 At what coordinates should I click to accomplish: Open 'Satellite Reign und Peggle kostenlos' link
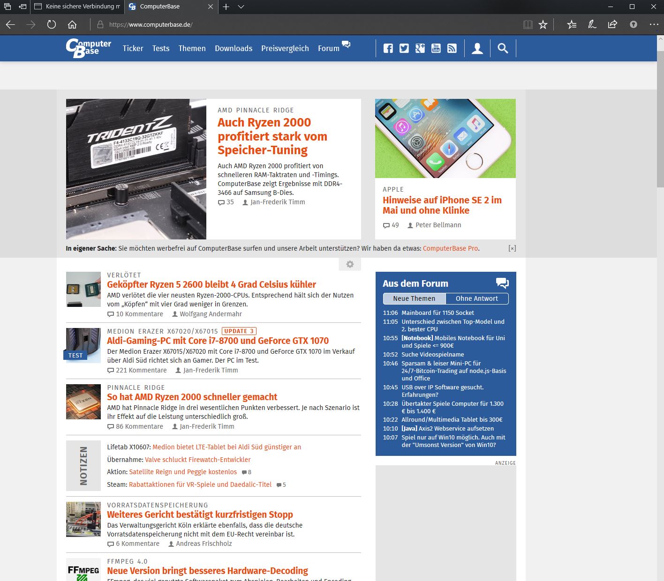pos(183,472)
